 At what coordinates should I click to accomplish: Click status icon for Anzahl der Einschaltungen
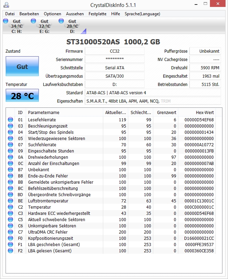point(10,163)
